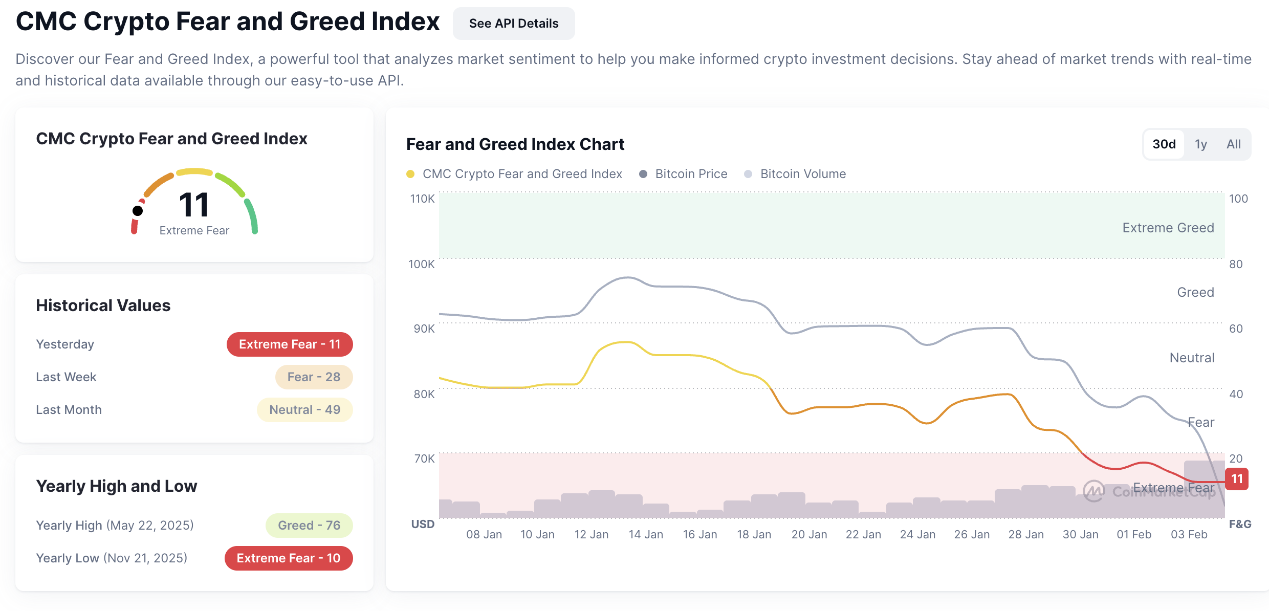Click the Greed - 76 yearly high badge
Viewport: 1269px width, 611px height.
[309, 526]
